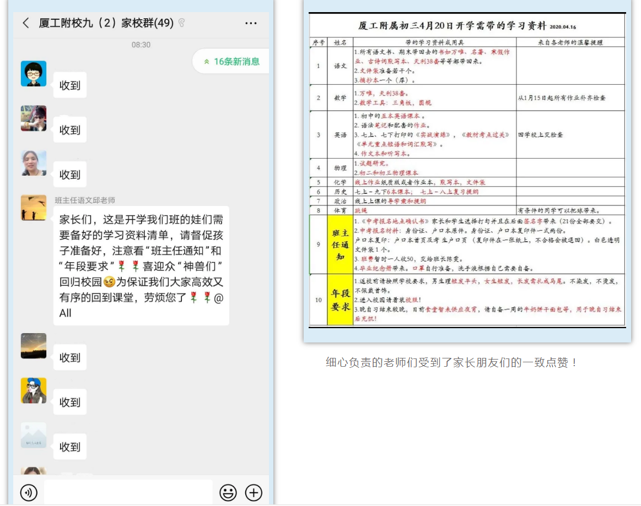This screenshot has height=506, width=641.
Task: Open the emoji sticker picker
Action: [228, 492]
